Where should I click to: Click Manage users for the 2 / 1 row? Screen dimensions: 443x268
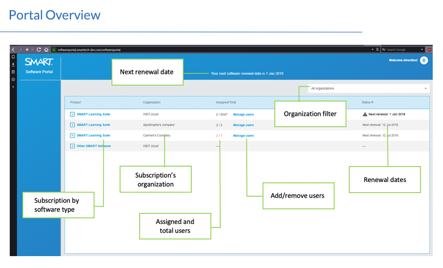pos(244,136)
